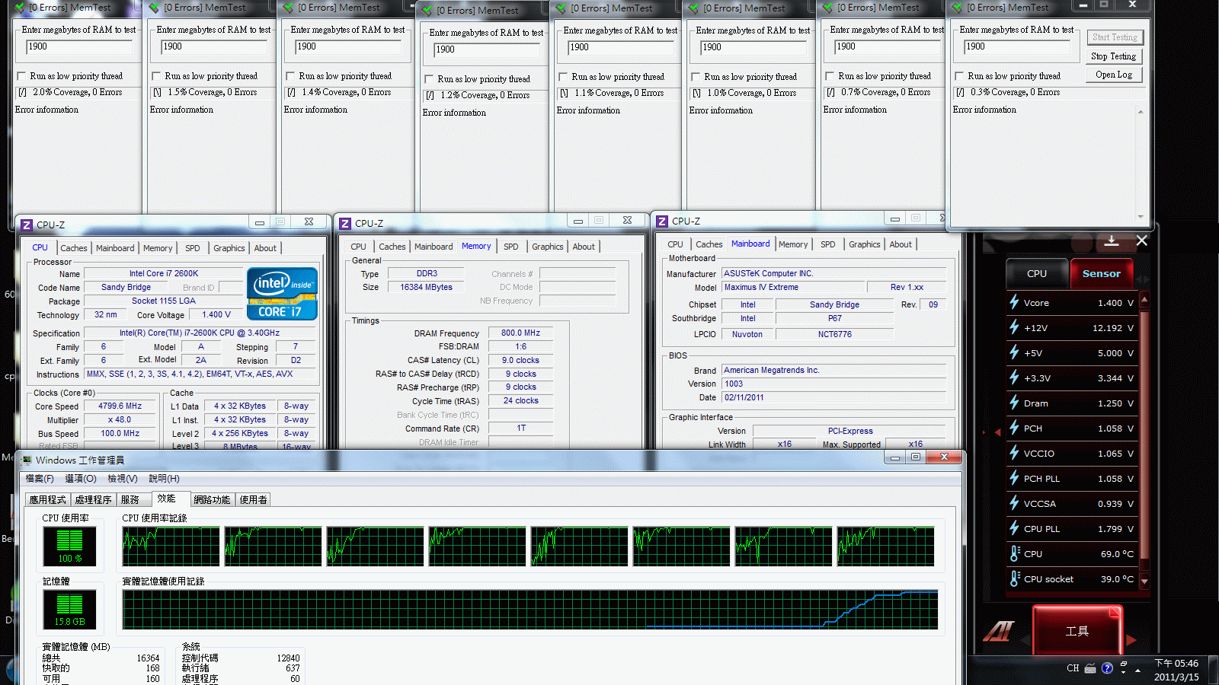The height and width of the screenshot is (685, 1219).
Task: Tick low priority thread in the 1.0% coverage MemTest
Action: point(696,77)
